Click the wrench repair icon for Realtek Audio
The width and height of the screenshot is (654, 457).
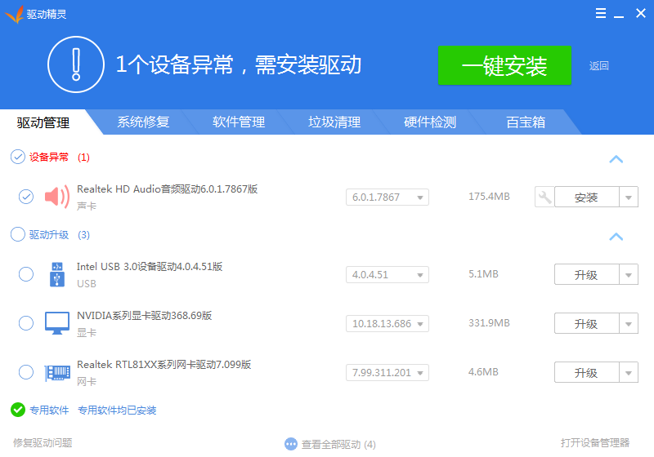coord(544,197)
